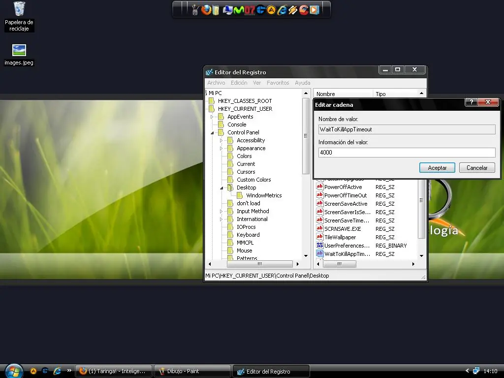Click tree pane vertical scrollbar thumb
Viewport: 504px width, 378px height.
306,136
